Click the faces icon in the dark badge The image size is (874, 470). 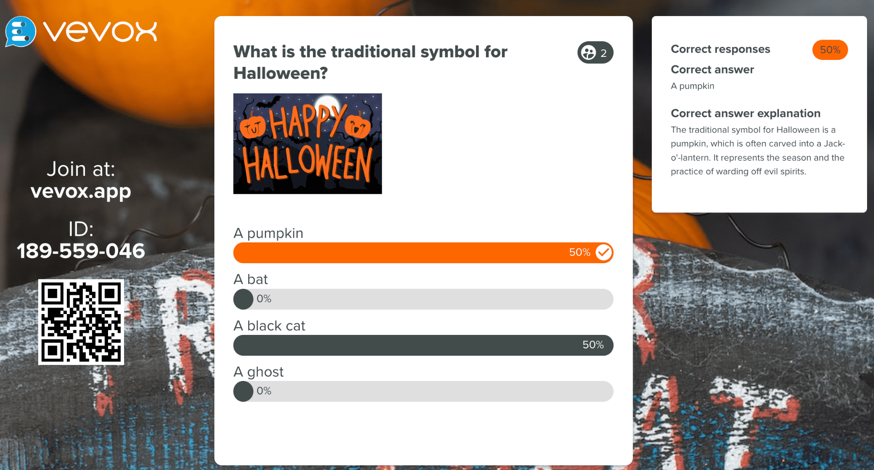[588, 53]
